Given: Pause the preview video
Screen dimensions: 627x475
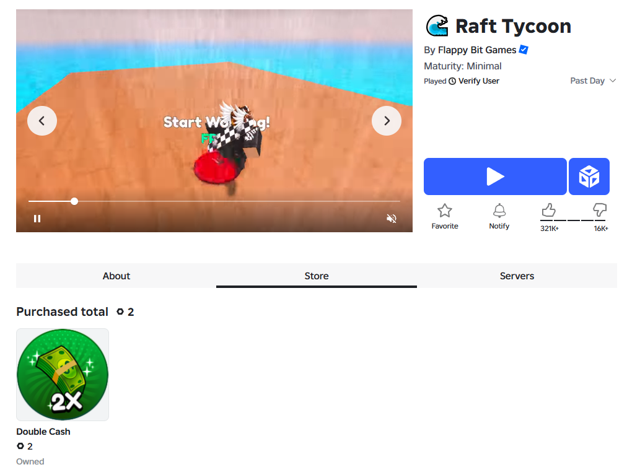Looking at the screenshot, I should (37, 219).
